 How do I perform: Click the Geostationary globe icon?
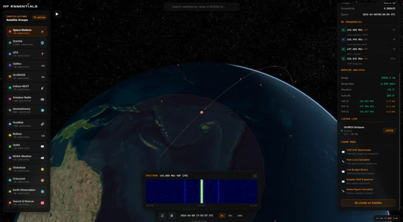43,111
